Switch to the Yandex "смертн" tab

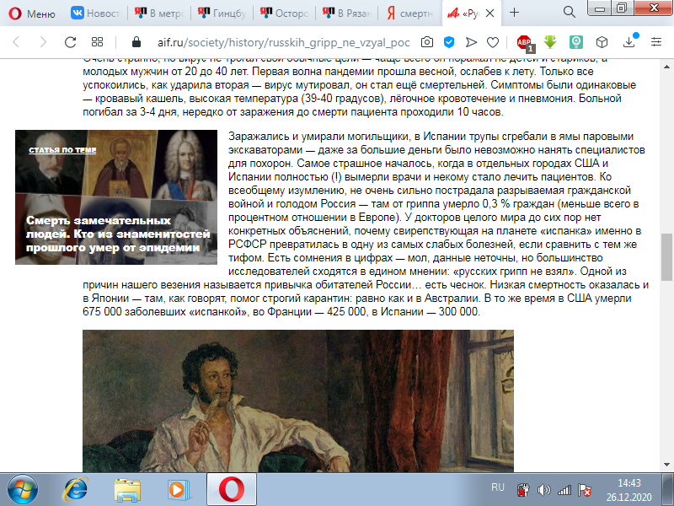[410, 13]
